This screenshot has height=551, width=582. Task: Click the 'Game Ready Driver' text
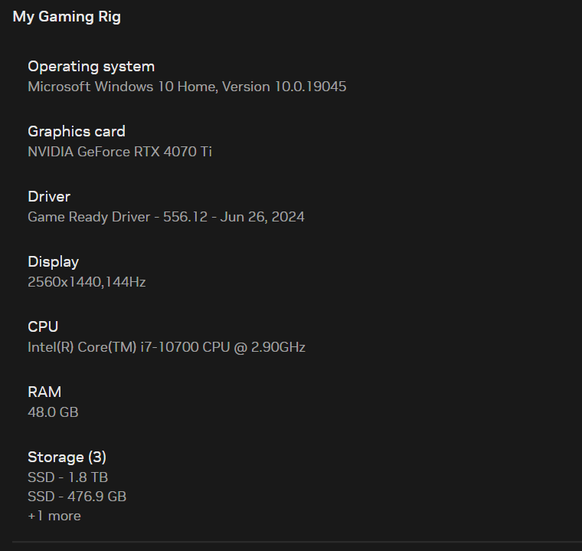pyautogui.click(x=89, y=217)
